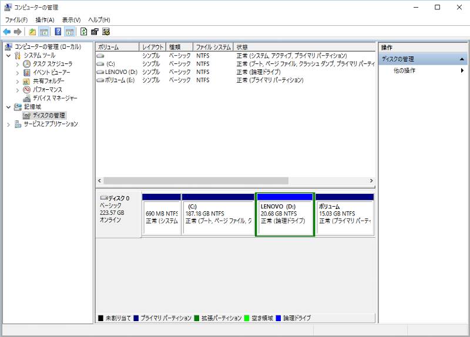The width and height of the screenshot is (470, 337).
Task: Collapse the ディスクの管理 actions section
Action: (x=462, y=59)
